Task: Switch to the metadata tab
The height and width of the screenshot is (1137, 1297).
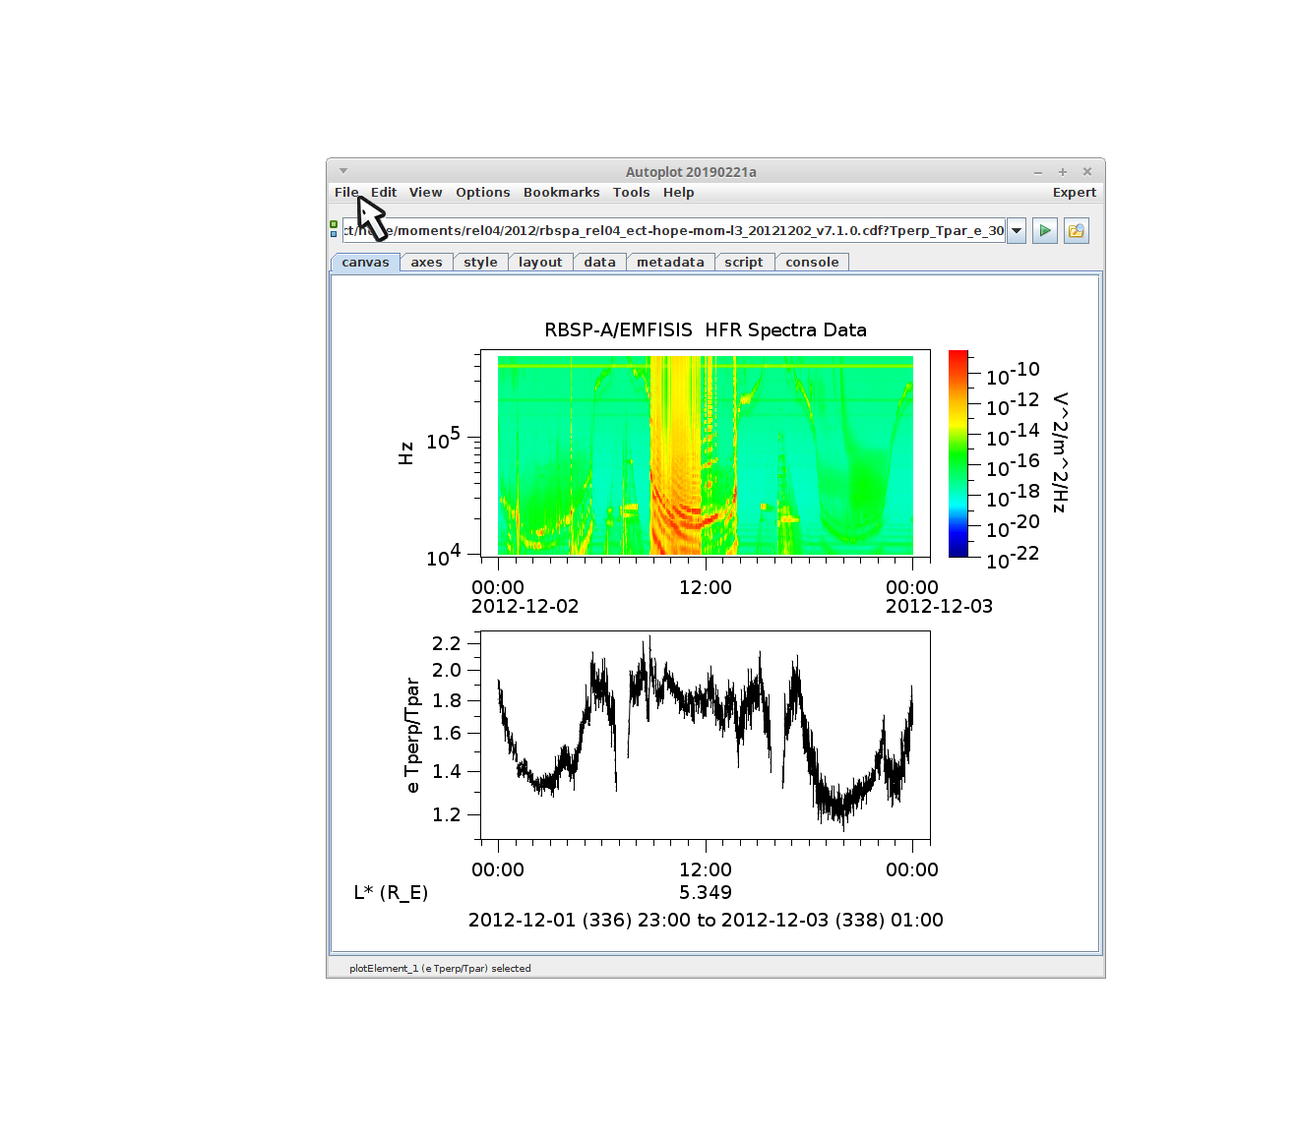Action: click(x=669, y=263)
